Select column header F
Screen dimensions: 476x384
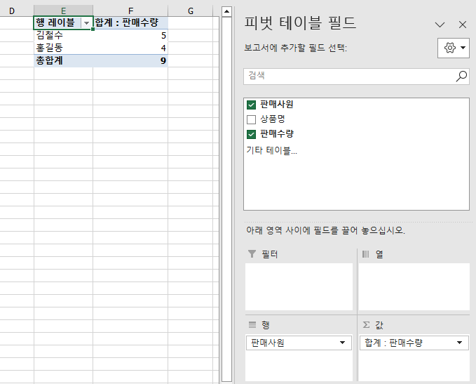point(130,11)
